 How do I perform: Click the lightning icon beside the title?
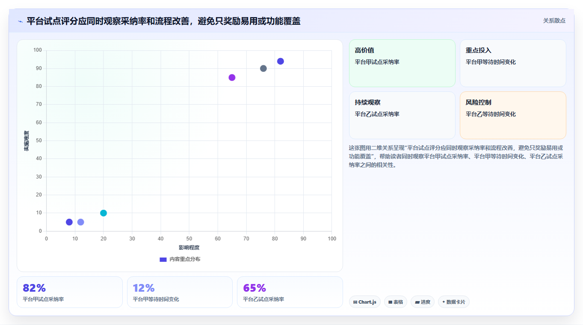pyautogui.click(x=20, y=21)
